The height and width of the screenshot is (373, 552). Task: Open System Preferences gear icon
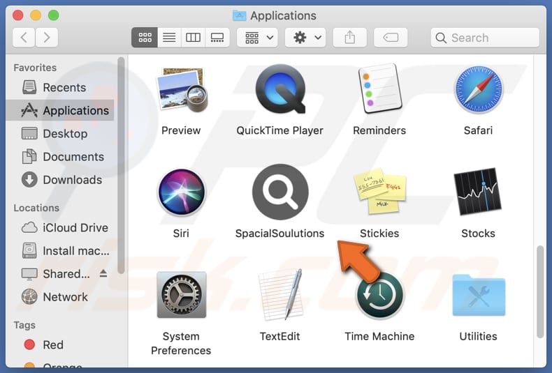(x=181, y=295)
